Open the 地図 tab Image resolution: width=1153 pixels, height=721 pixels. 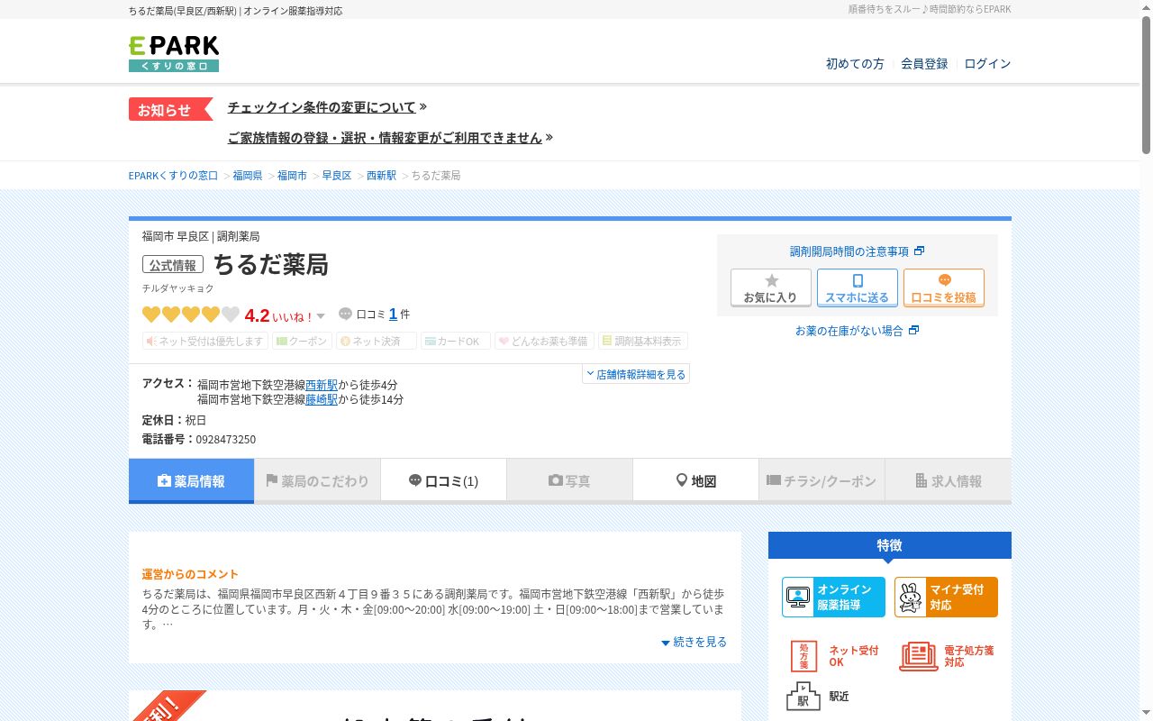coord(695,480)
